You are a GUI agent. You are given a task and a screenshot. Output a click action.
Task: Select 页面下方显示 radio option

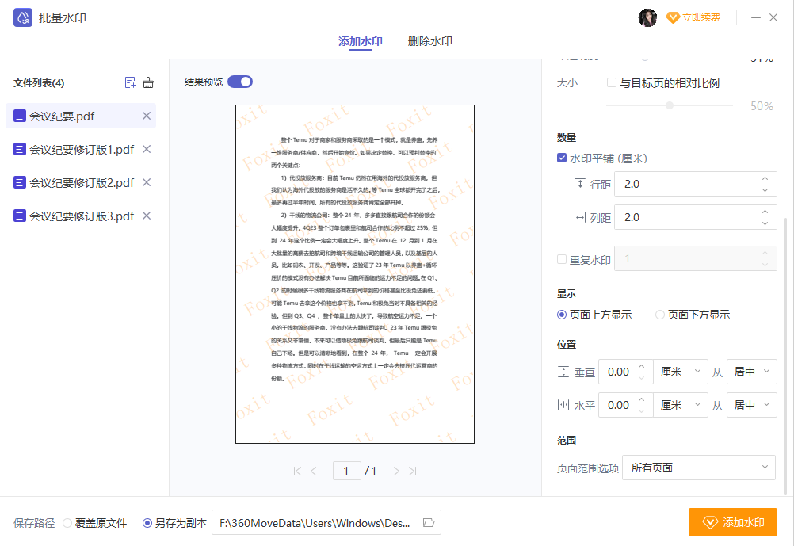coord(660,315)
